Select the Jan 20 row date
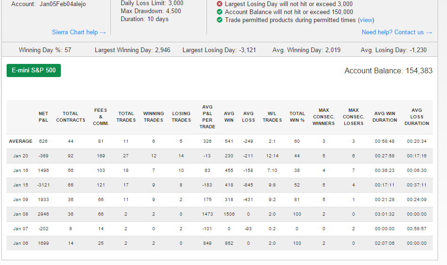Screen dimensions: 447x265 21,156
